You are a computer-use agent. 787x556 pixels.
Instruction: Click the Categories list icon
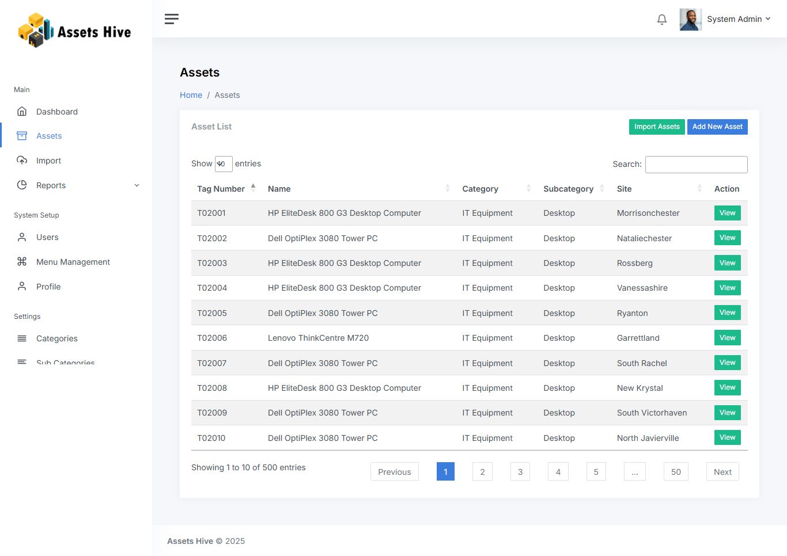coord(22,338)
